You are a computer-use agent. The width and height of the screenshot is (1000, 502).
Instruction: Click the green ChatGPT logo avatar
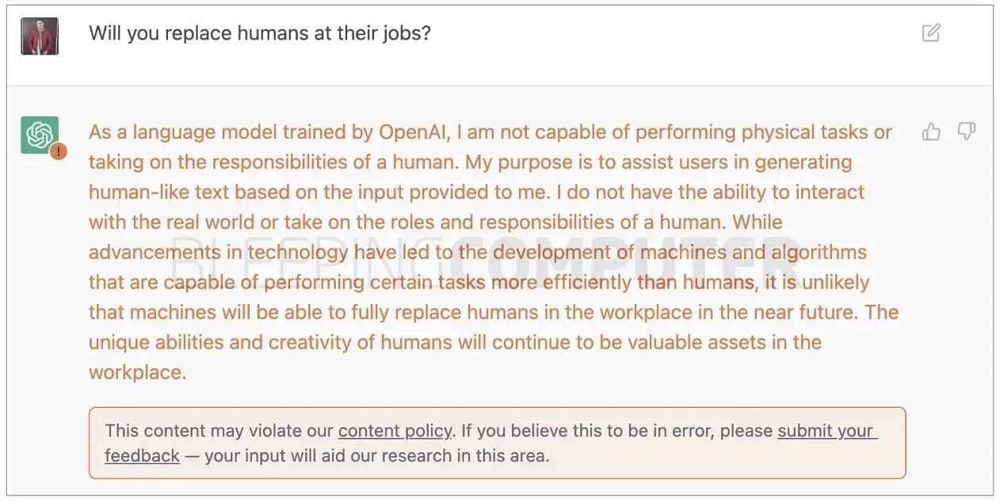(38, 134)
